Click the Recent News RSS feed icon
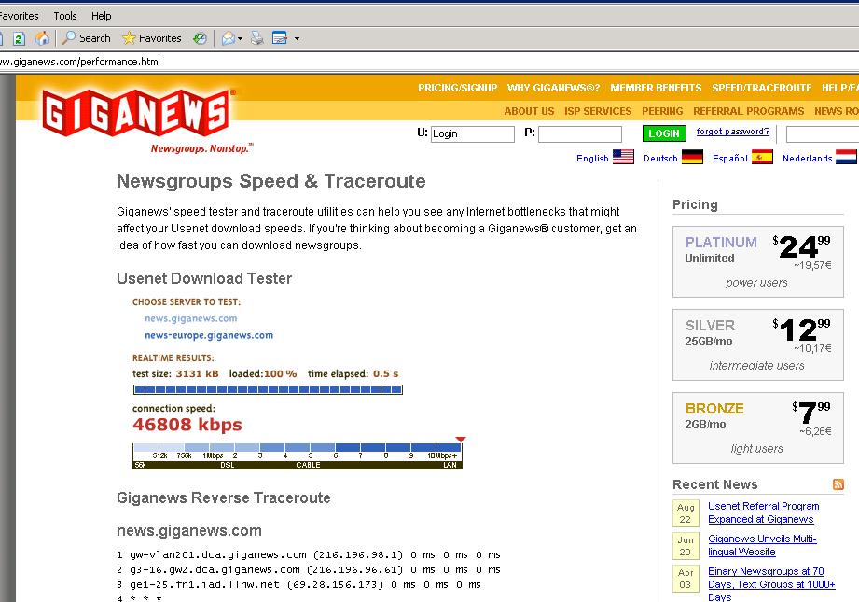This screenshot has height=602, width=859. (x=838, y=484)
